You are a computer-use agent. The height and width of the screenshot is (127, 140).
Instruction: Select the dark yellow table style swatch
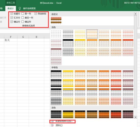click(x=68, y=114)
